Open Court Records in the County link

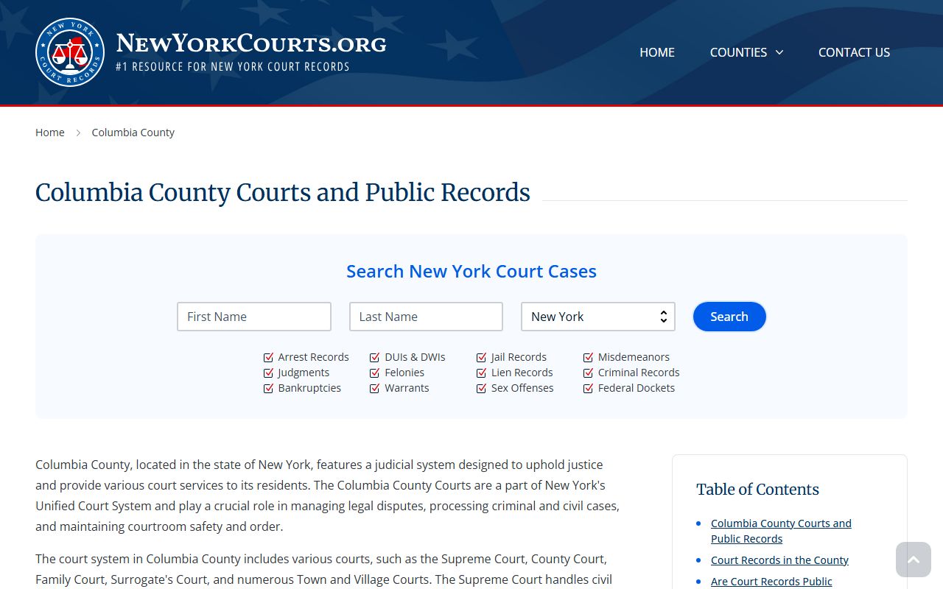click(x=779, y=560)
